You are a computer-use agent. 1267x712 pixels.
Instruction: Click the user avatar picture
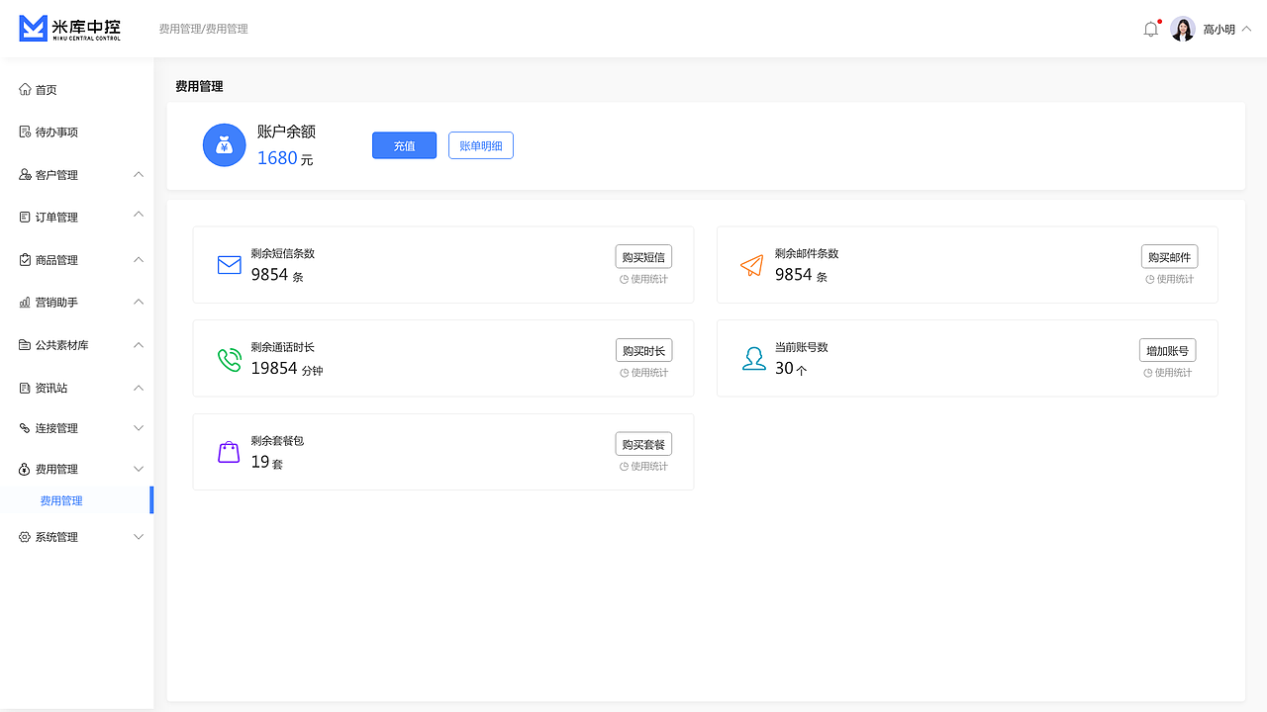(1183, 29)
